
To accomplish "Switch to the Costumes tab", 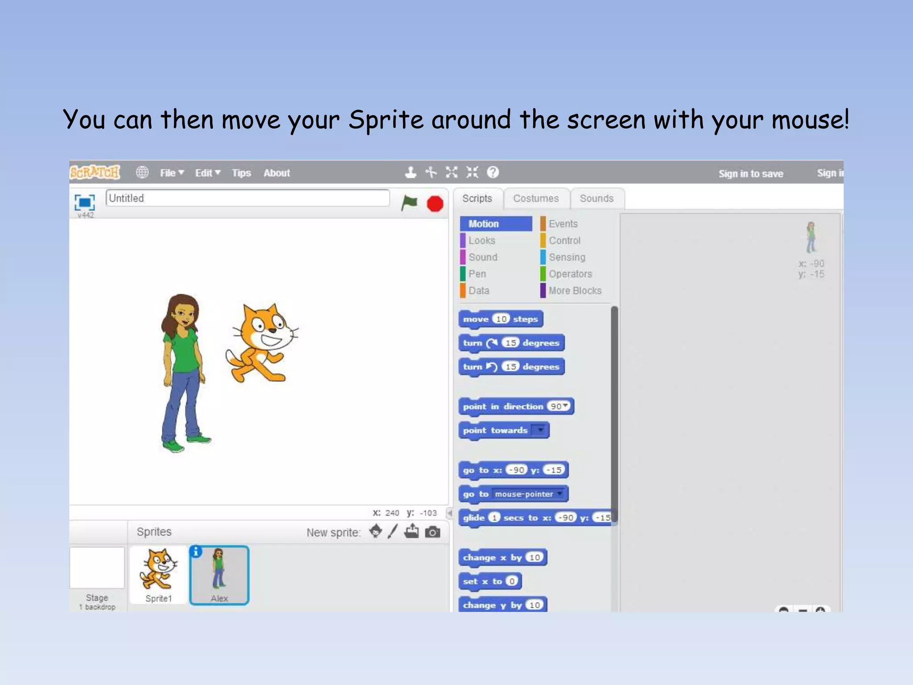I will (536, 198).
